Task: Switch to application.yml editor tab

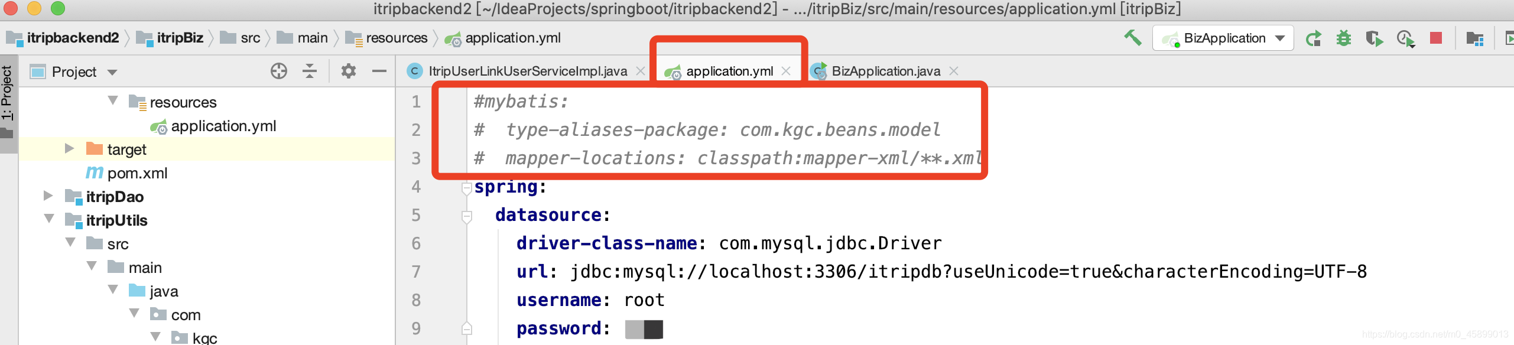Action: click(x=729, y=71)
